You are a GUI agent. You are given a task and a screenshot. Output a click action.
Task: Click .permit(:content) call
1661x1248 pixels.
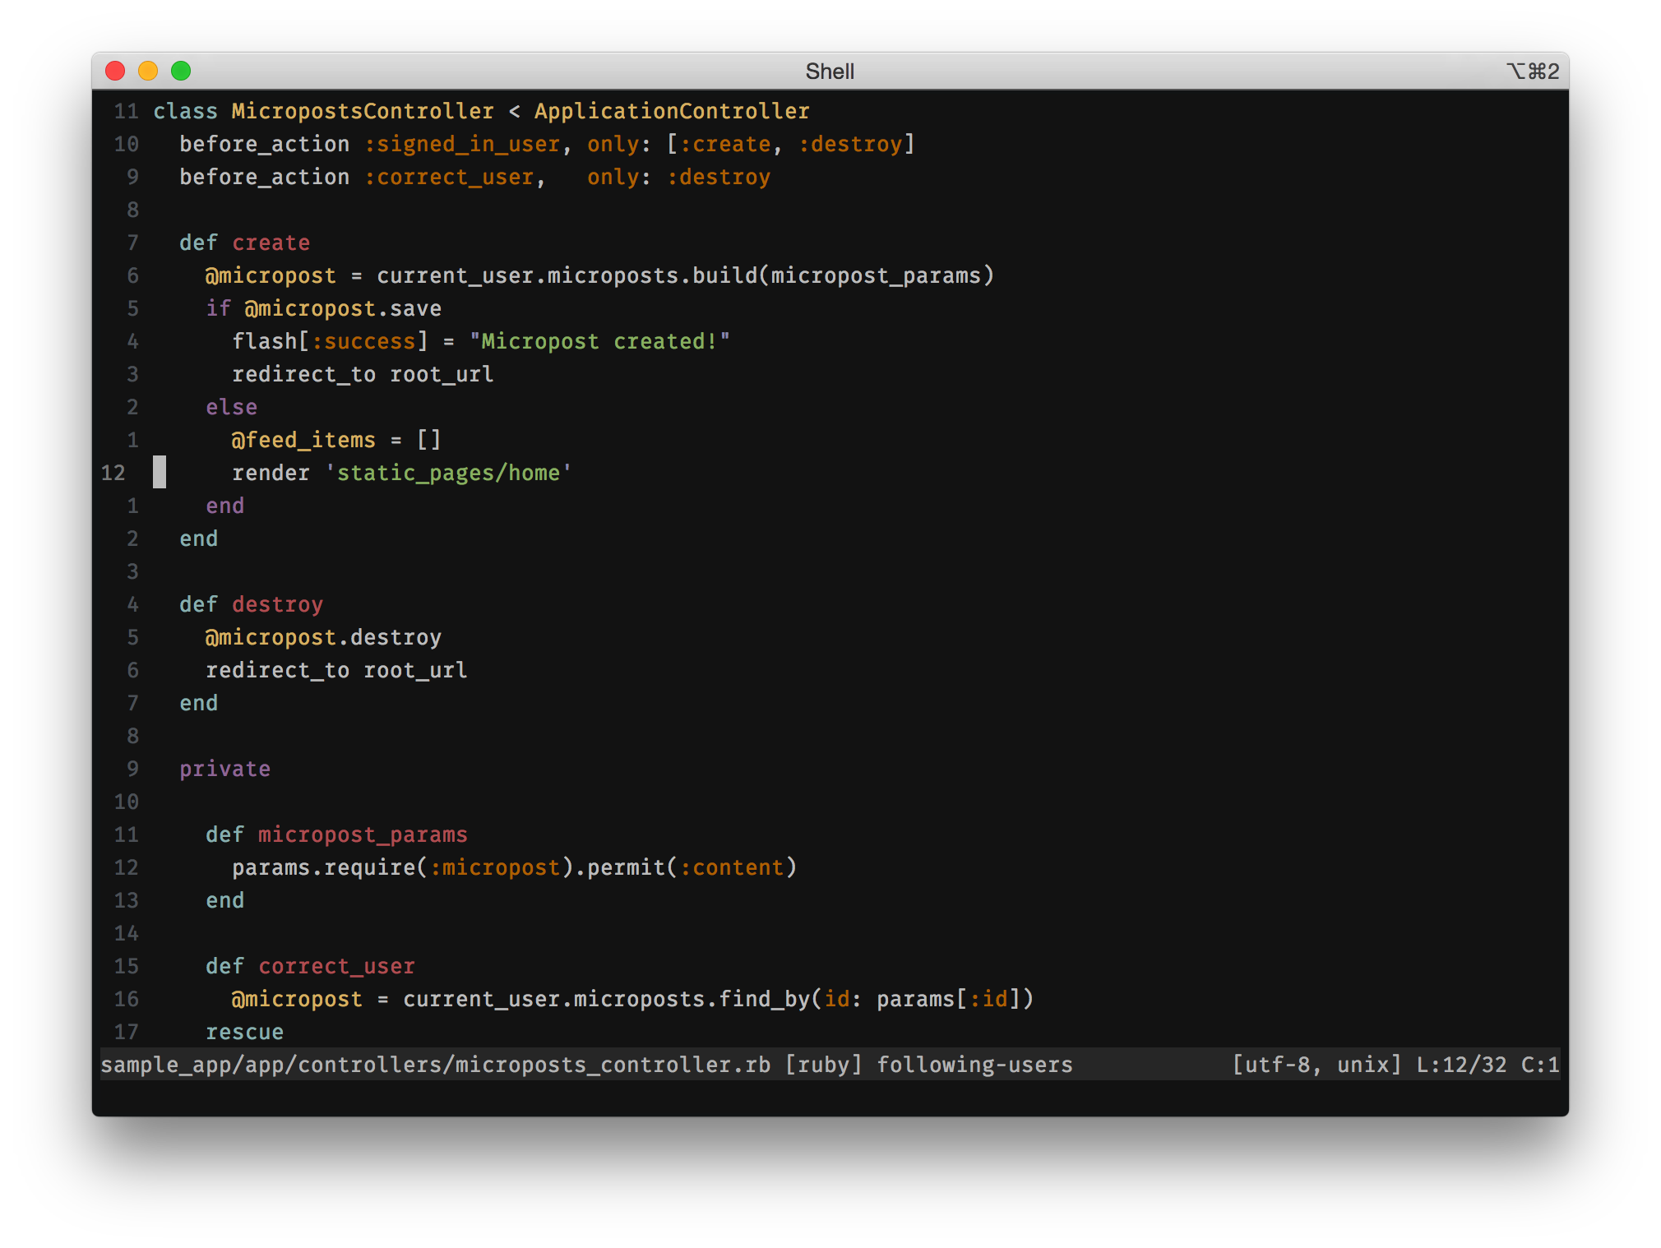click(x=685, y=867)
